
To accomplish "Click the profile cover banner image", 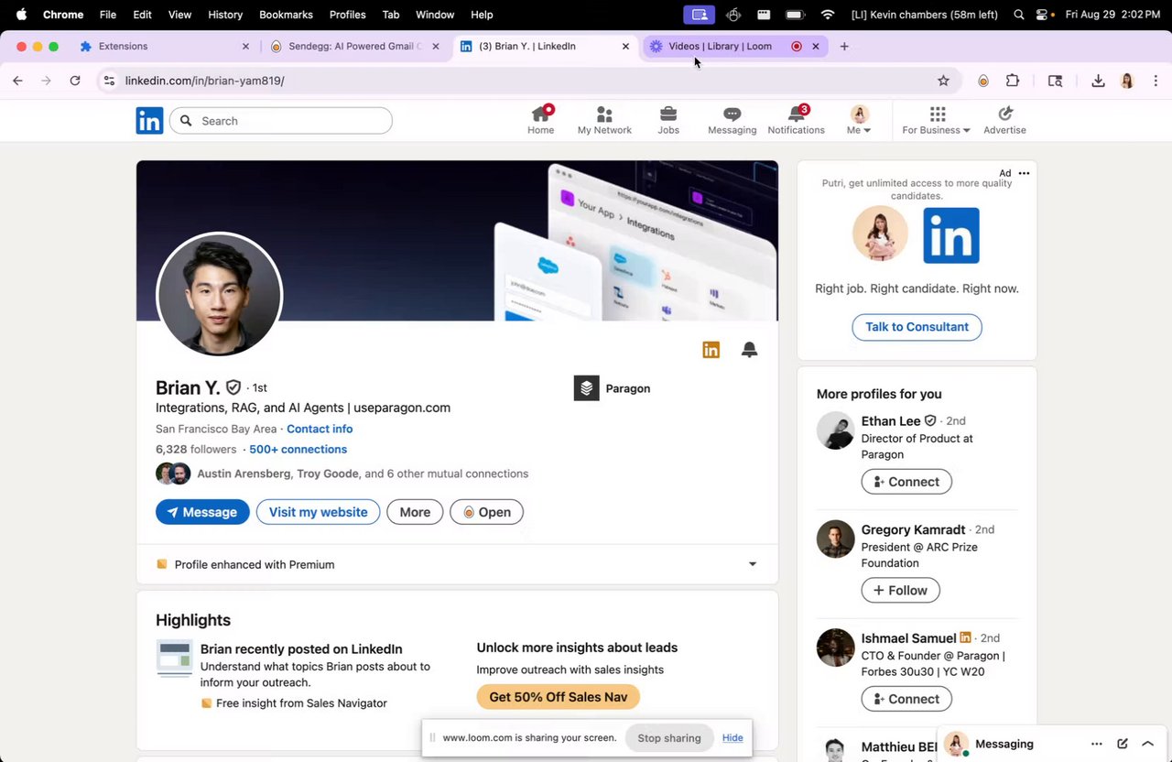I will click(457, 241).
